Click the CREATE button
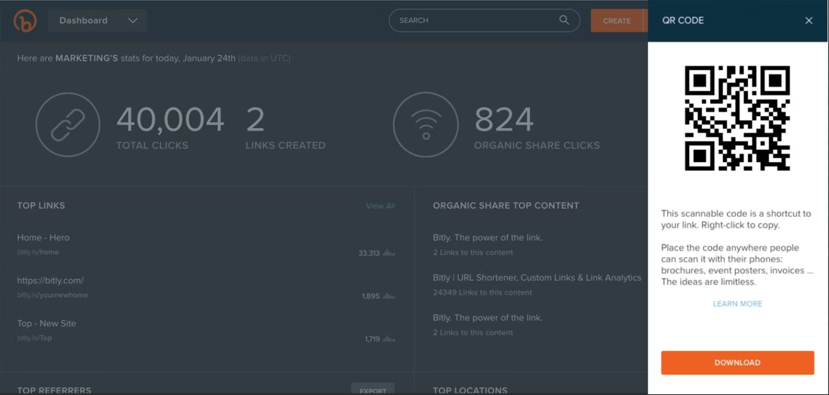This screenshot has height=395, width=829. 617,20
